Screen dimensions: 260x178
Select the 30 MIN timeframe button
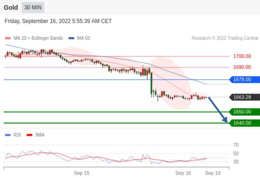tap(33, 8)
